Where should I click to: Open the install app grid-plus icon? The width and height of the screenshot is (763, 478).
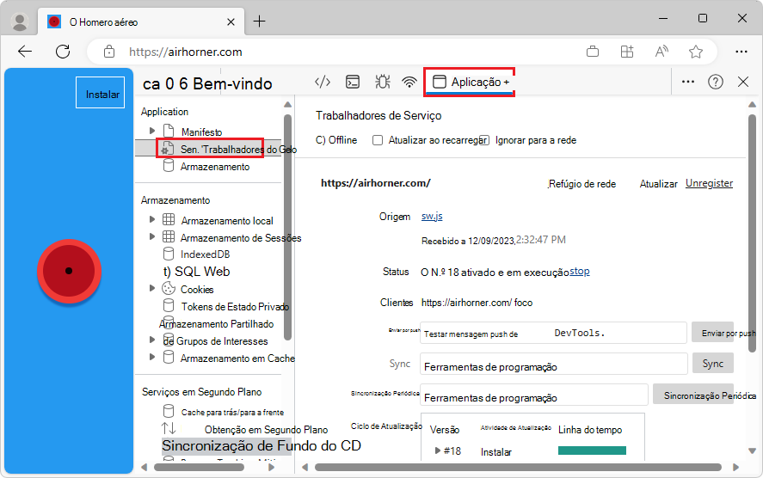627,52
